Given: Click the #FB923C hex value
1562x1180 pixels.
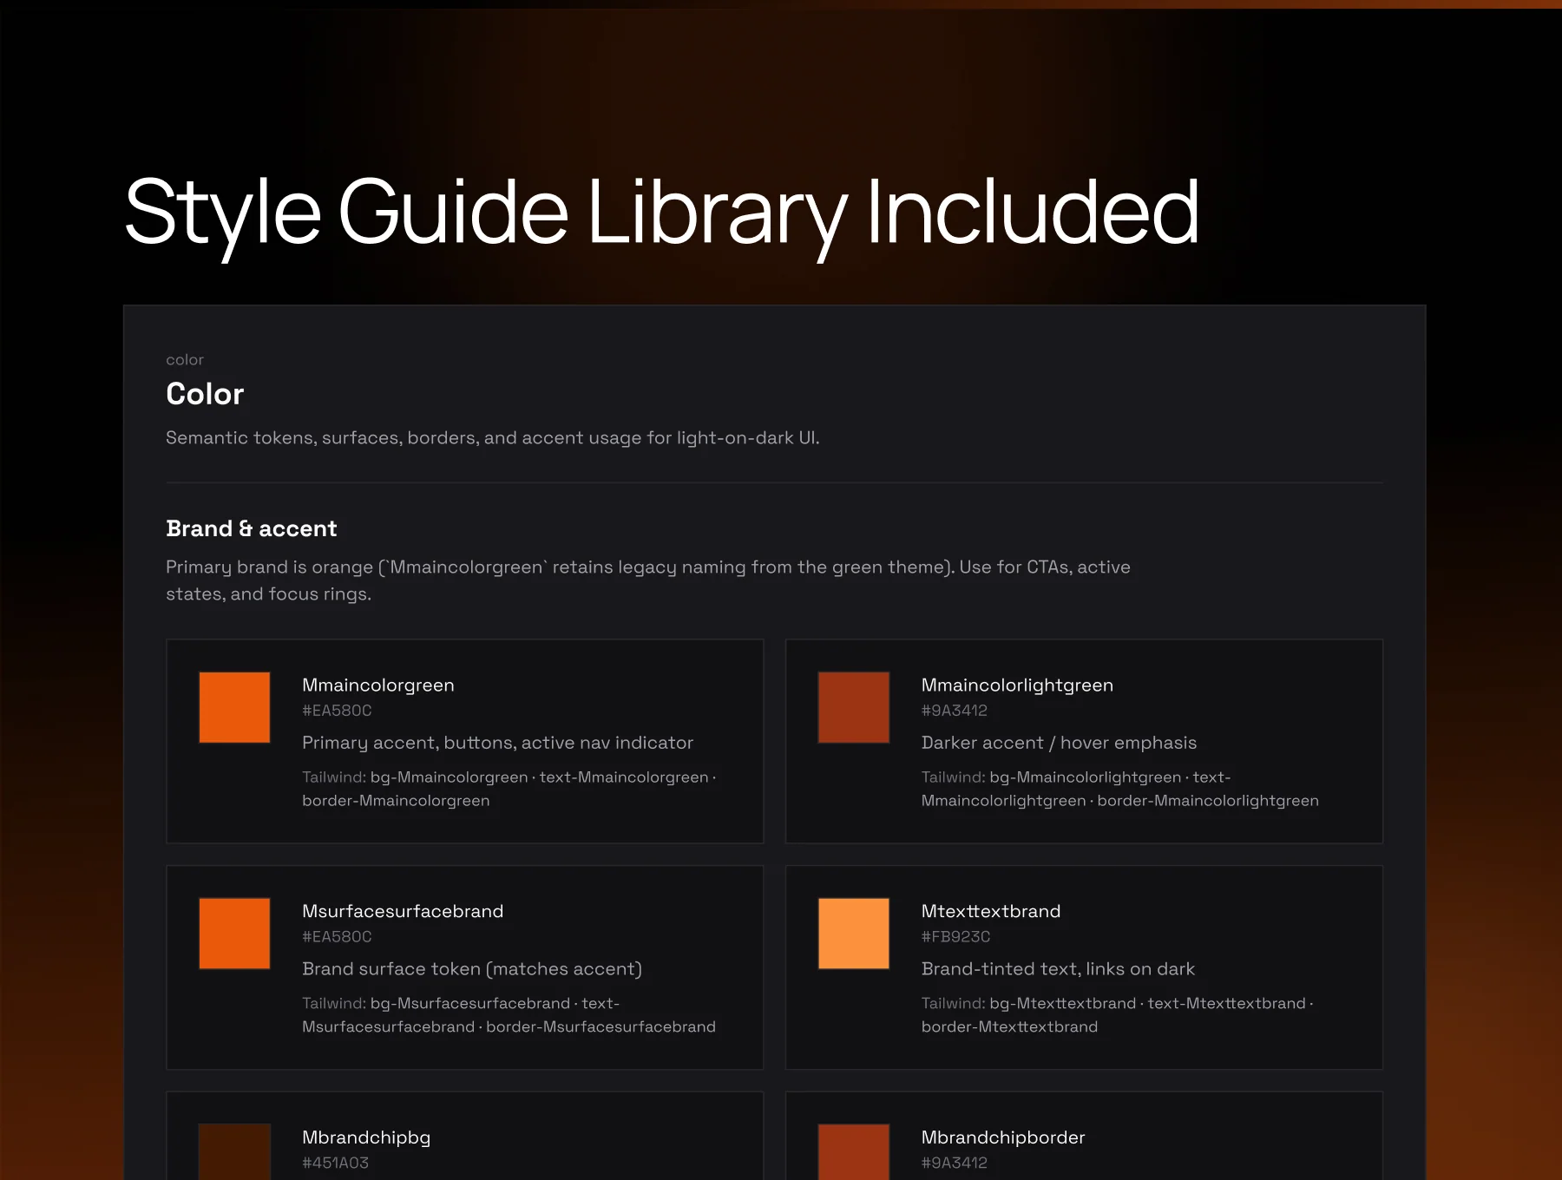Looking at the screenshot, I should [956, 937].
